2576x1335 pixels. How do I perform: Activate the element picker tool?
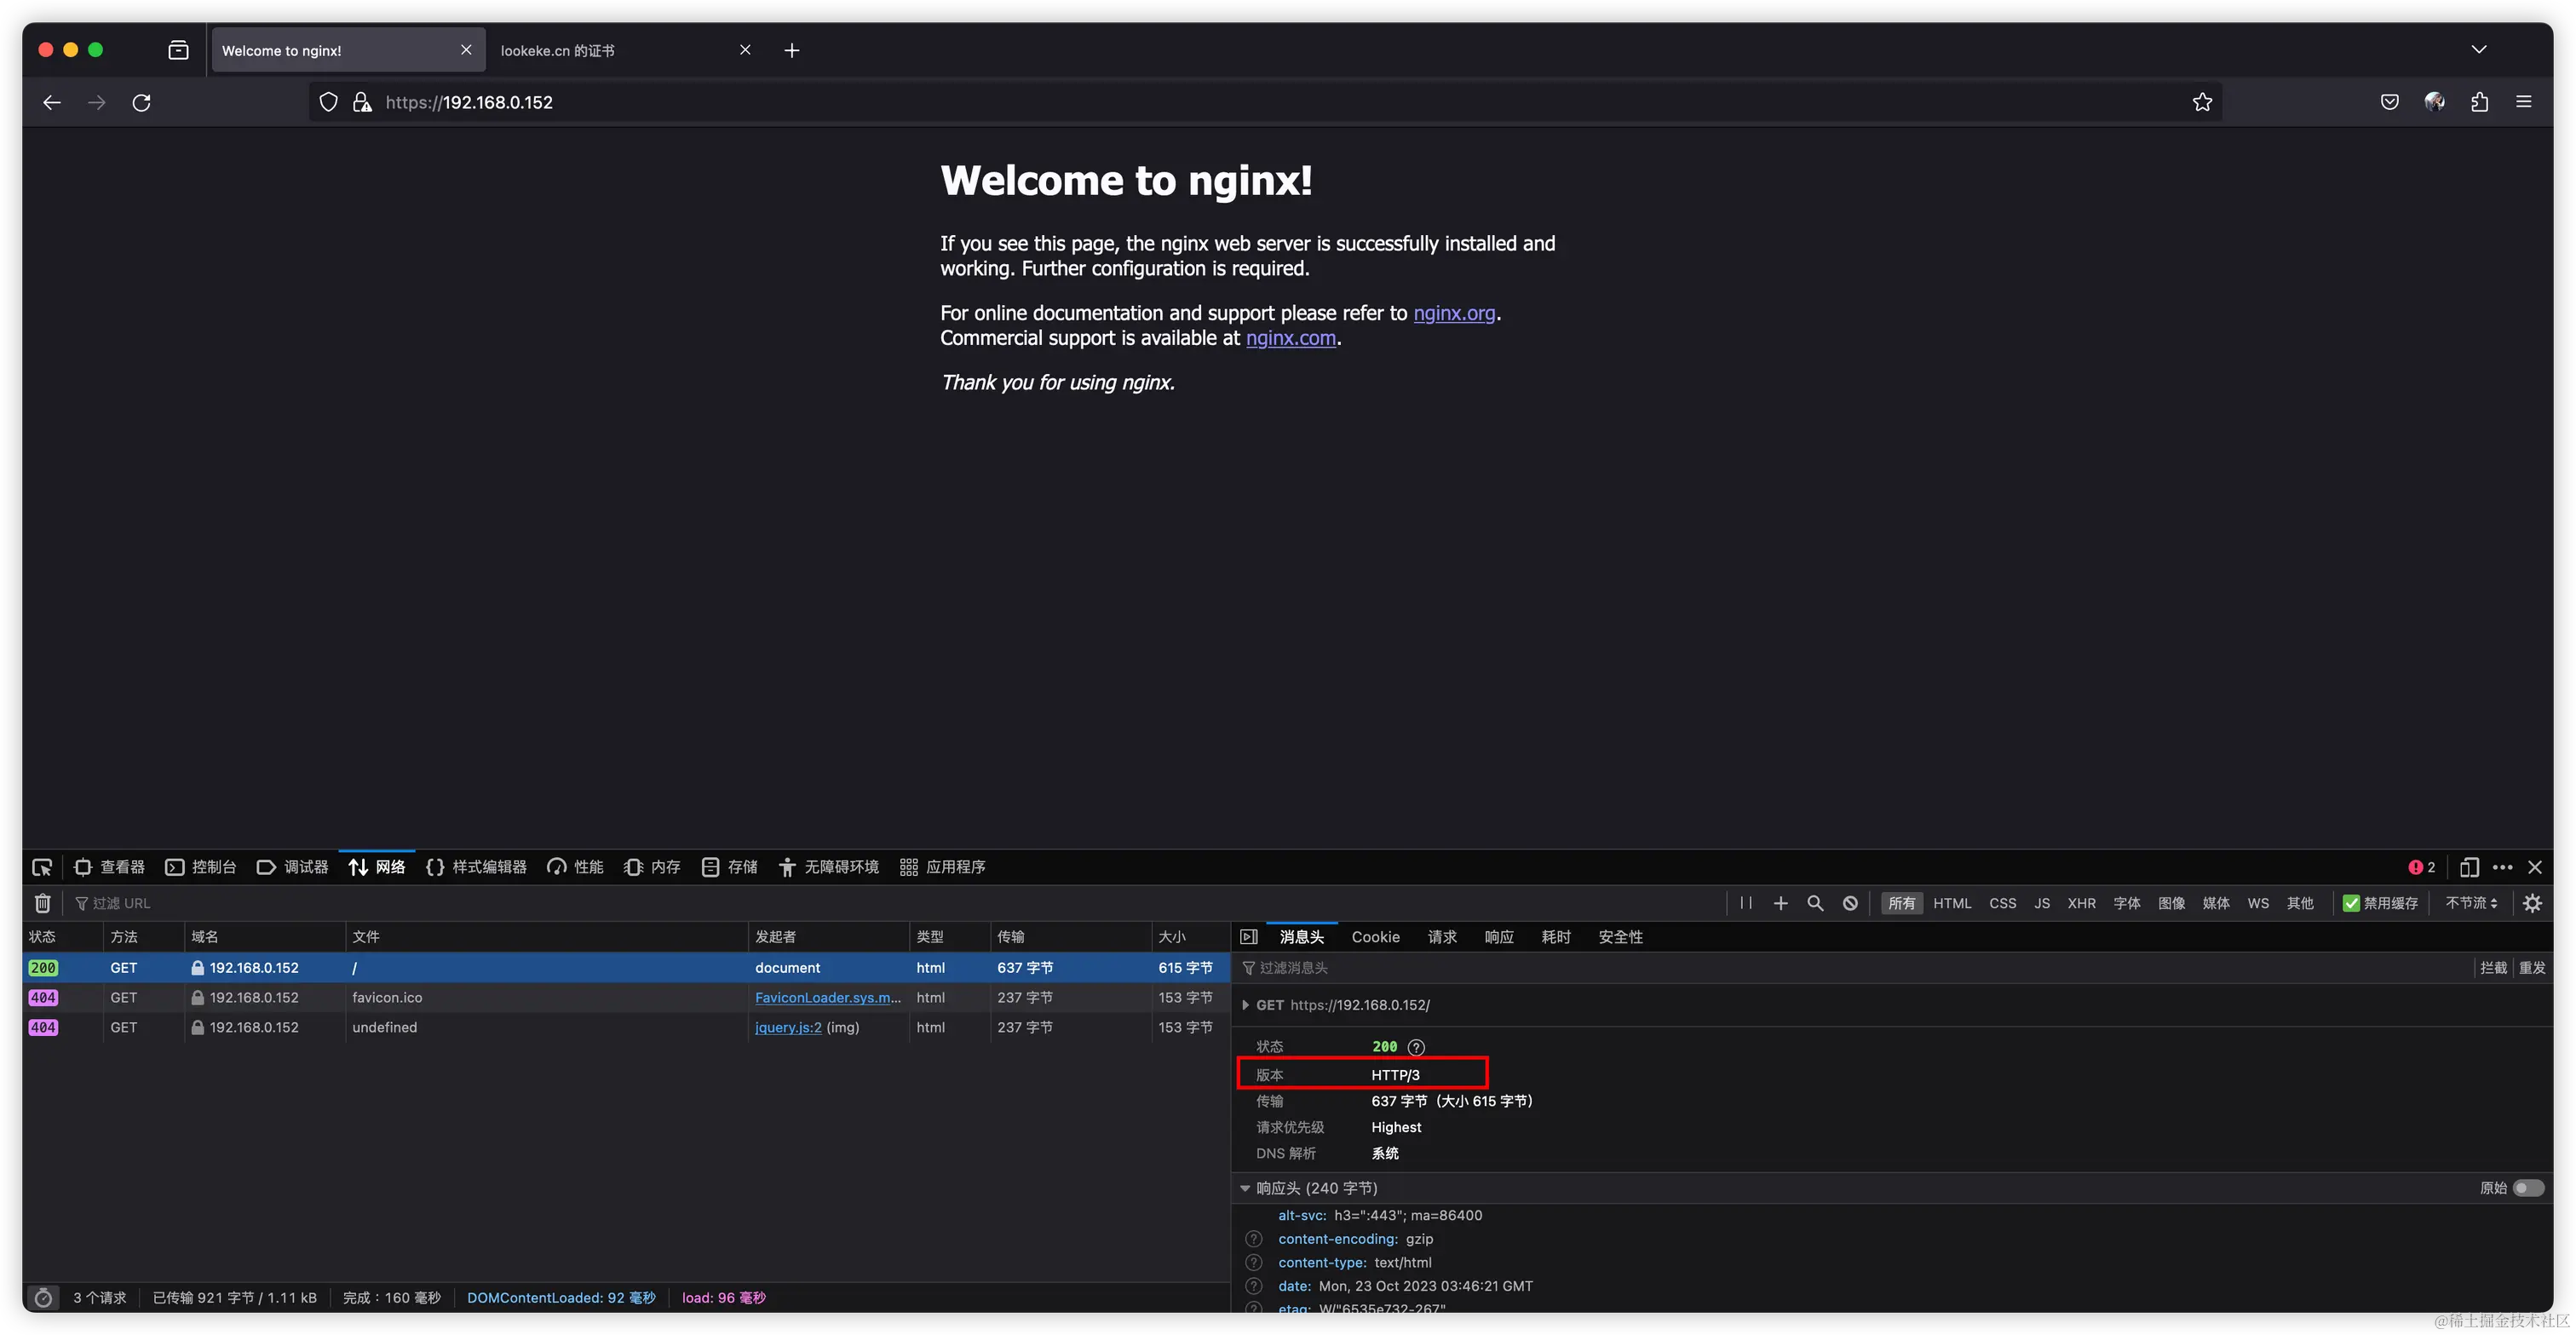pos(42,867)
